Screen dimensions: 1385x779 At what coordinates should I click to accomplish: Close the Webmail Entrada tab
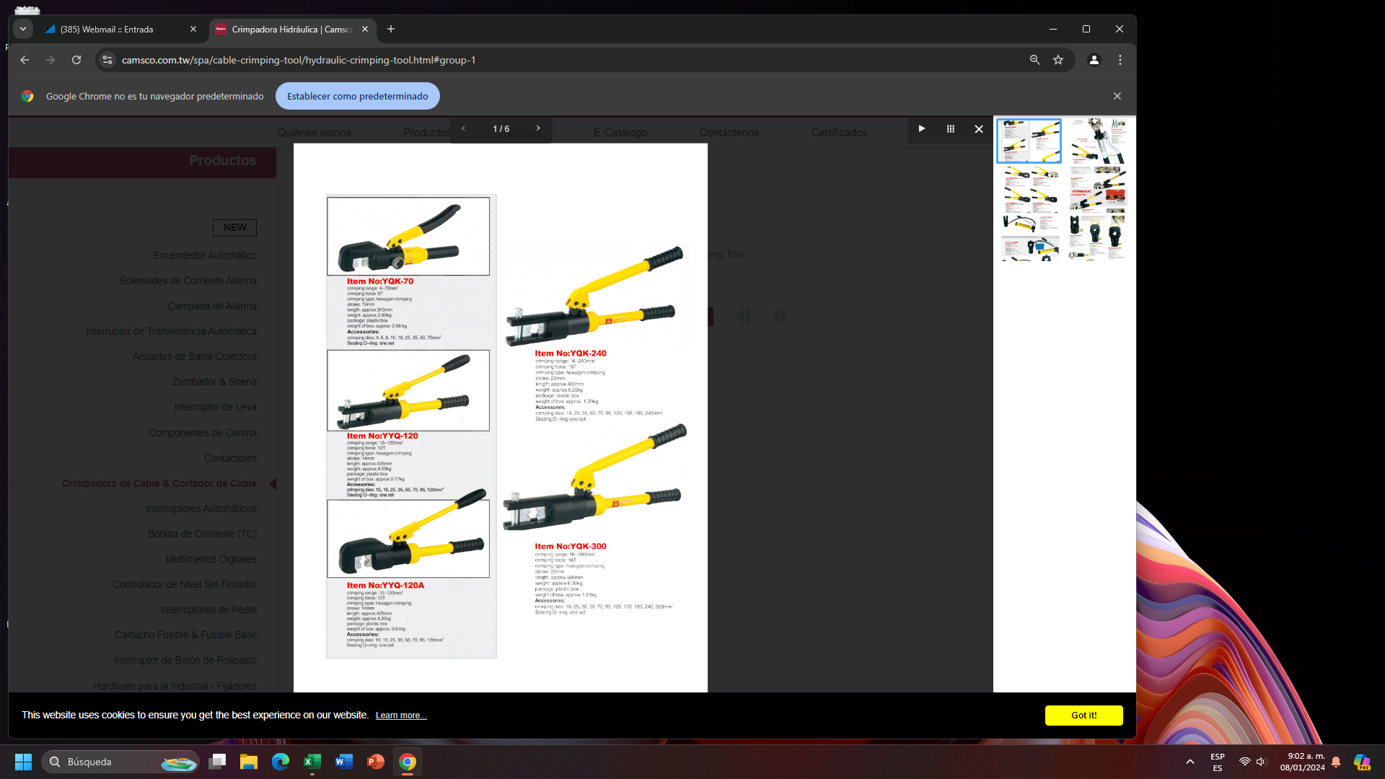tap(193, 30)
